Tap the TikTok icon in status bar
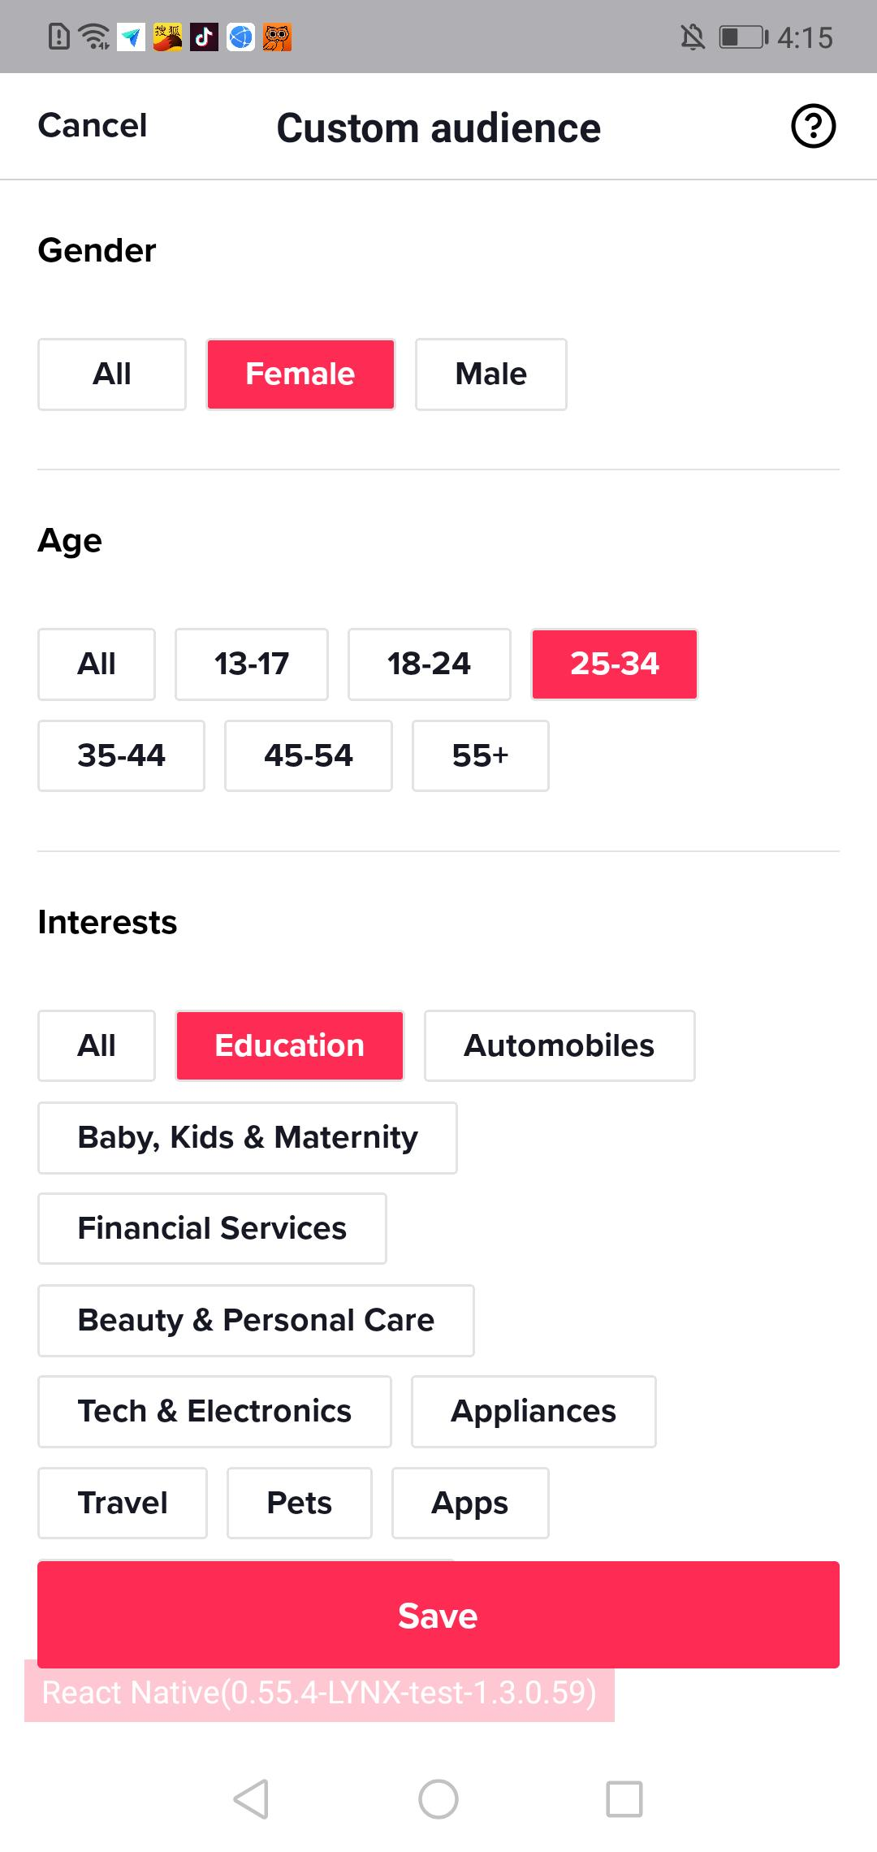 click(204, 37)
